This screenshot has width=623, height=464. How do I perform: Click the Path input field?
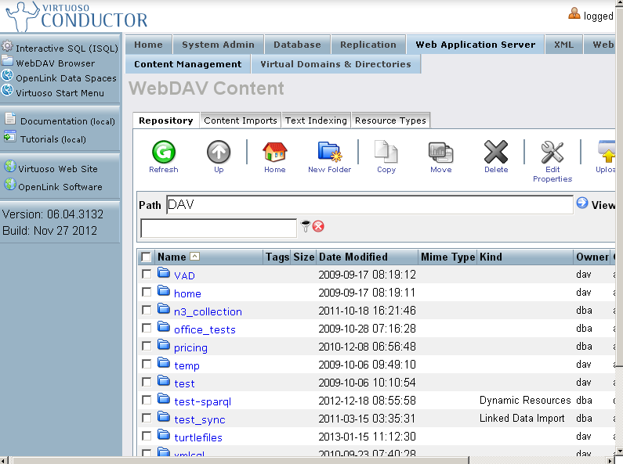(x=369, y=205)
